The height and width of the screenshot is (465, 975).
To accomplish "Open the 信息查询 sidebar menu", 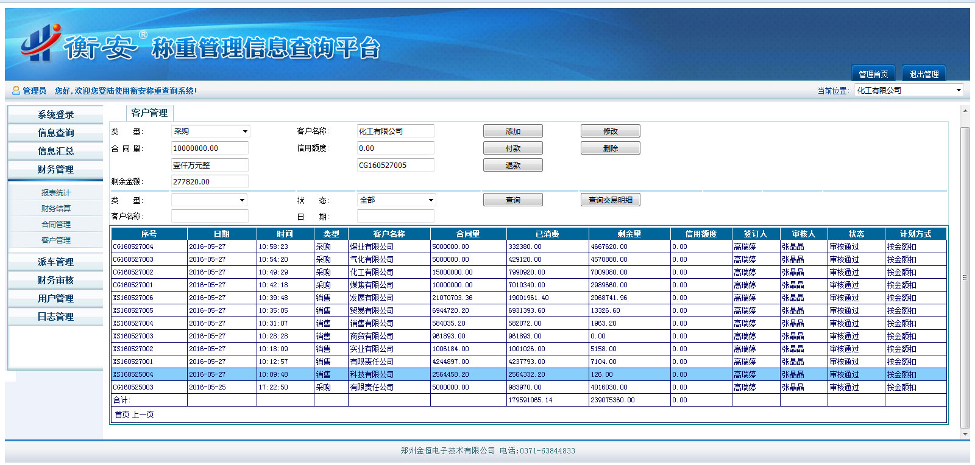I will point(55,133).
